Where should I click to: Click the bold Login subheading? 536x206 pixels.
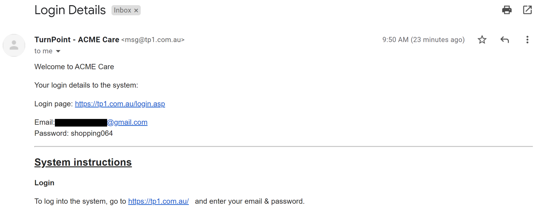tap(44, 183)
